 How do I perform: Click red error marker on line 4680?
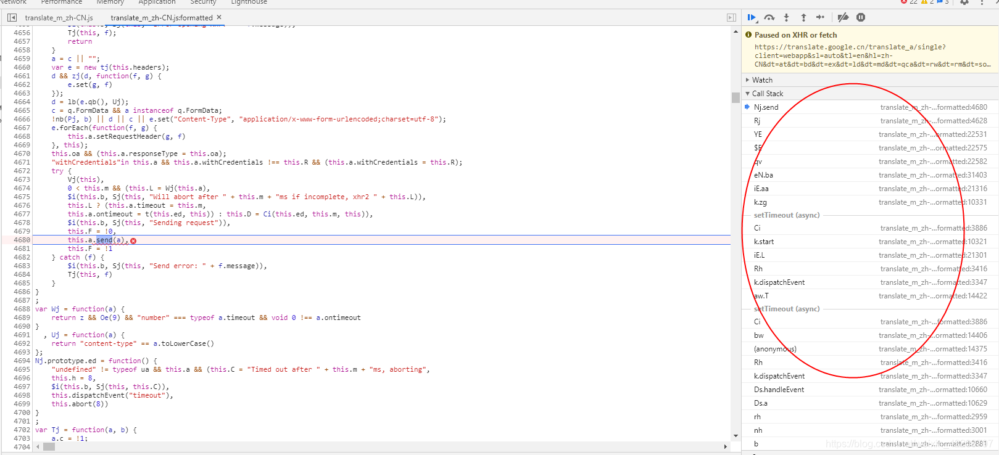click(x=133, y=240)
